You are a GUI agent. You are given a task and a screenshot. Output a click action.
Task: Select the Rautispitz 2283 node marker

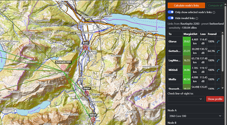[63, 68]
